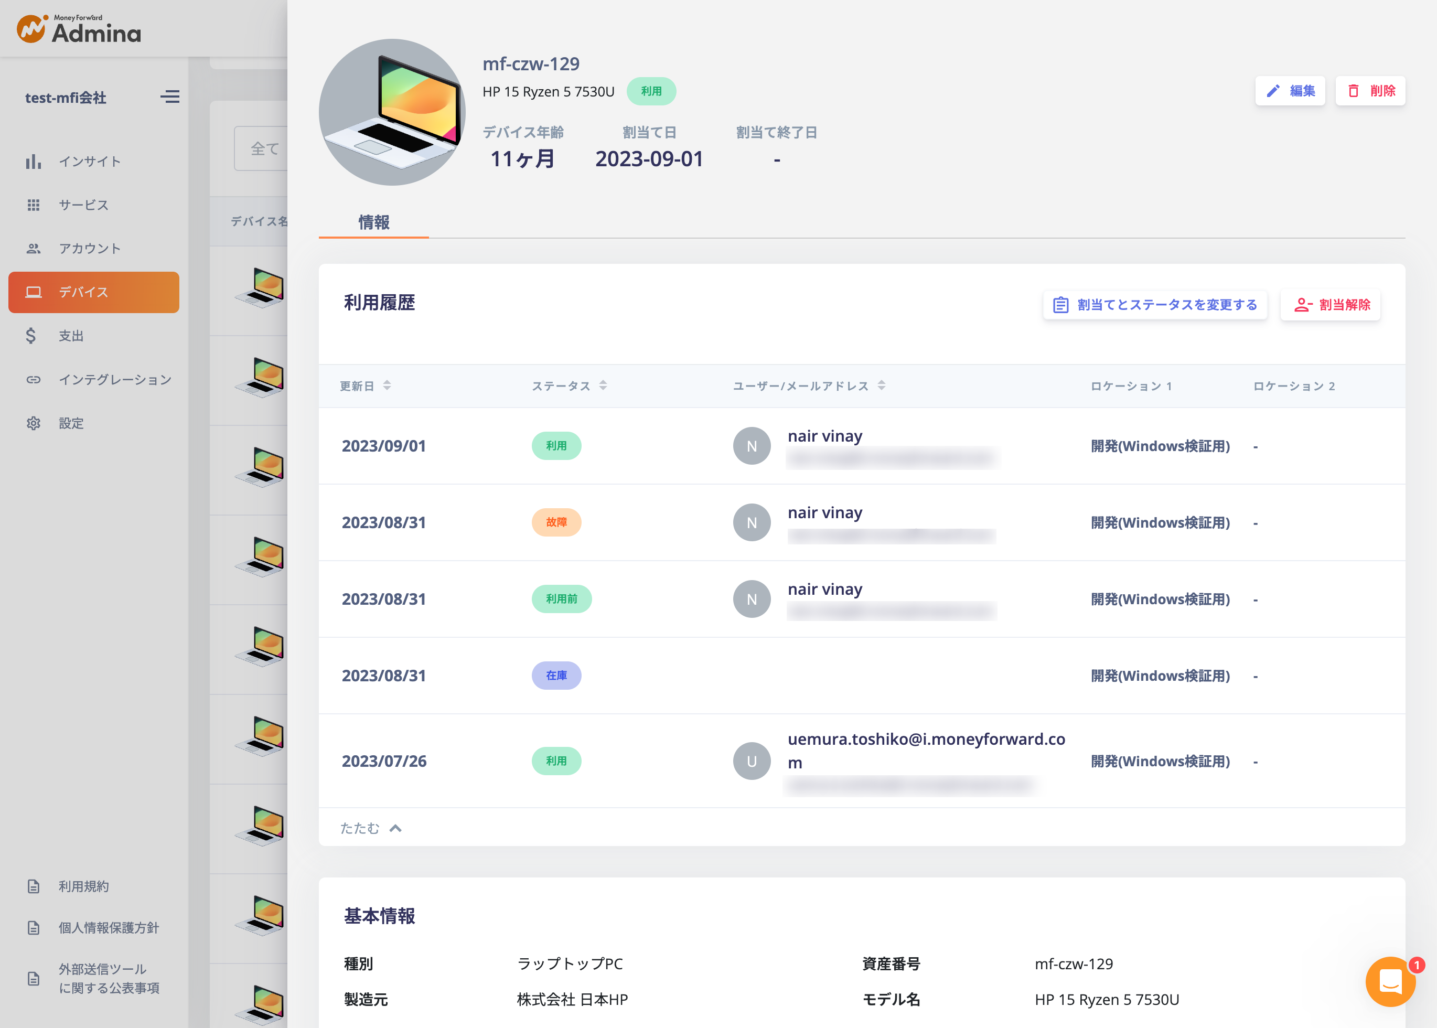Open the アカウント (Accounts) sidebar icon

pos(34,248)
